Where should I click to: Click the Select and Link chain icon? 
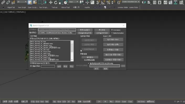(3, 2)
